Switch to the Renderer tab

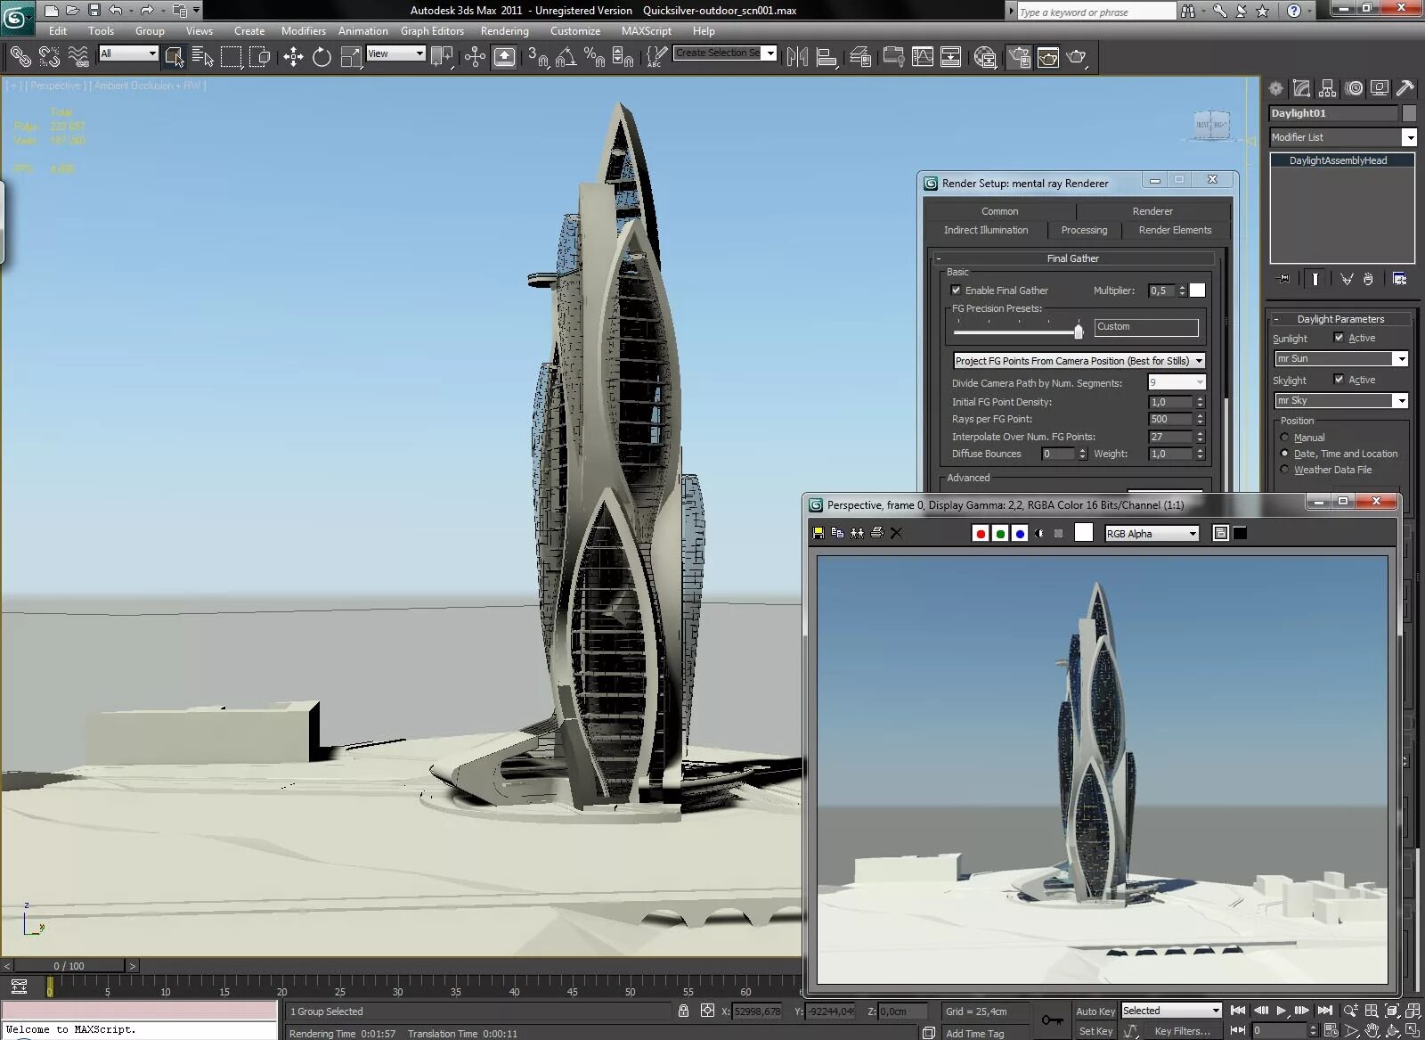click(x=1152, y=211)
